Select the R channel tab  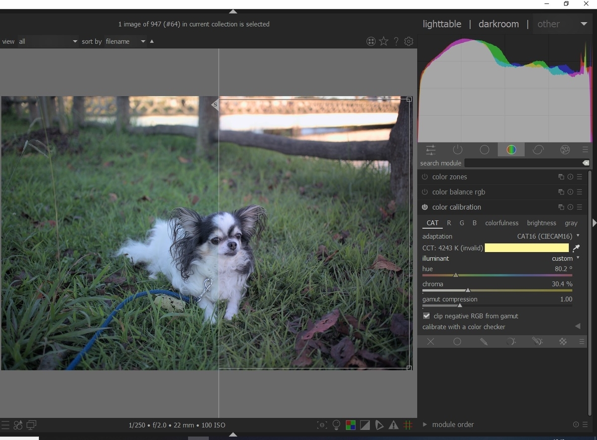pos(449,223)
